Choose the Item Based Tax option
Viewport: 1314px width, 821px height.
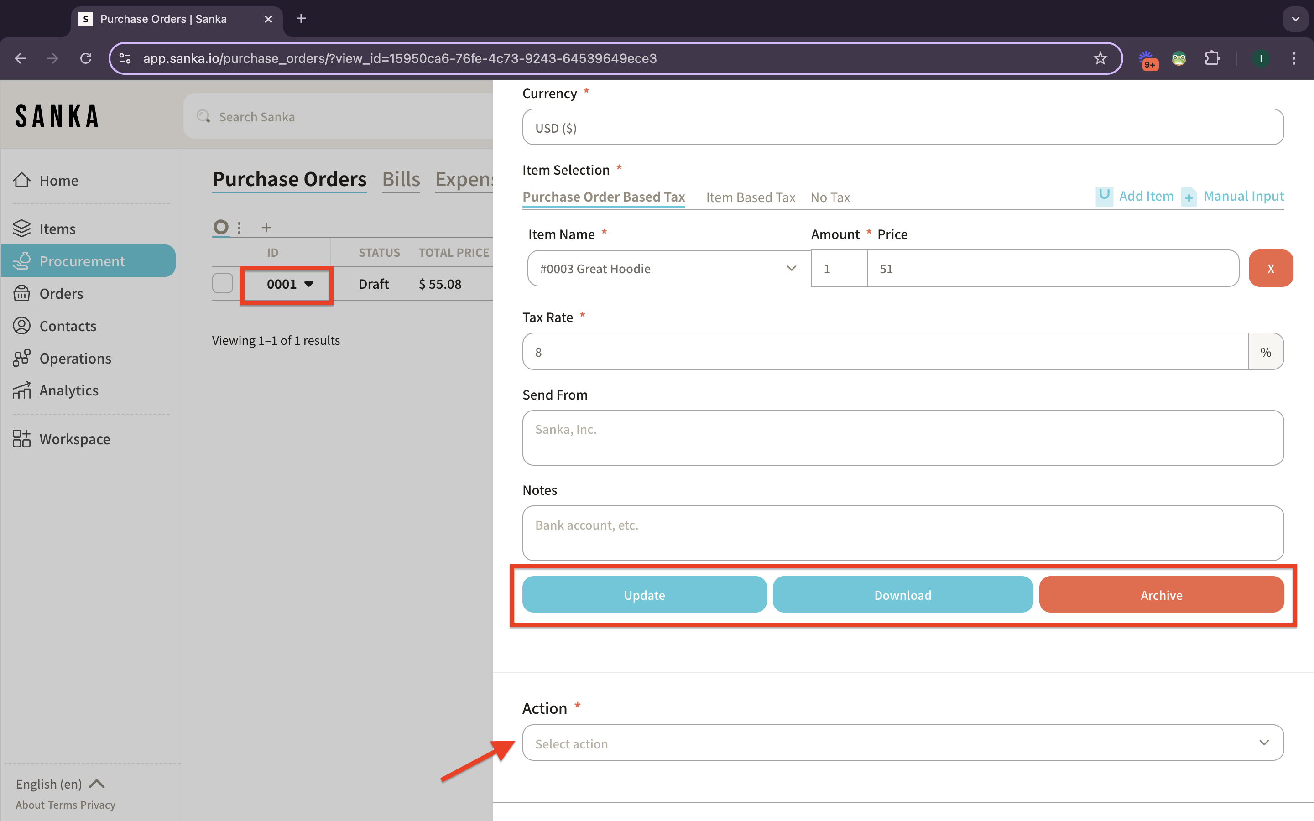coord(751,197)
